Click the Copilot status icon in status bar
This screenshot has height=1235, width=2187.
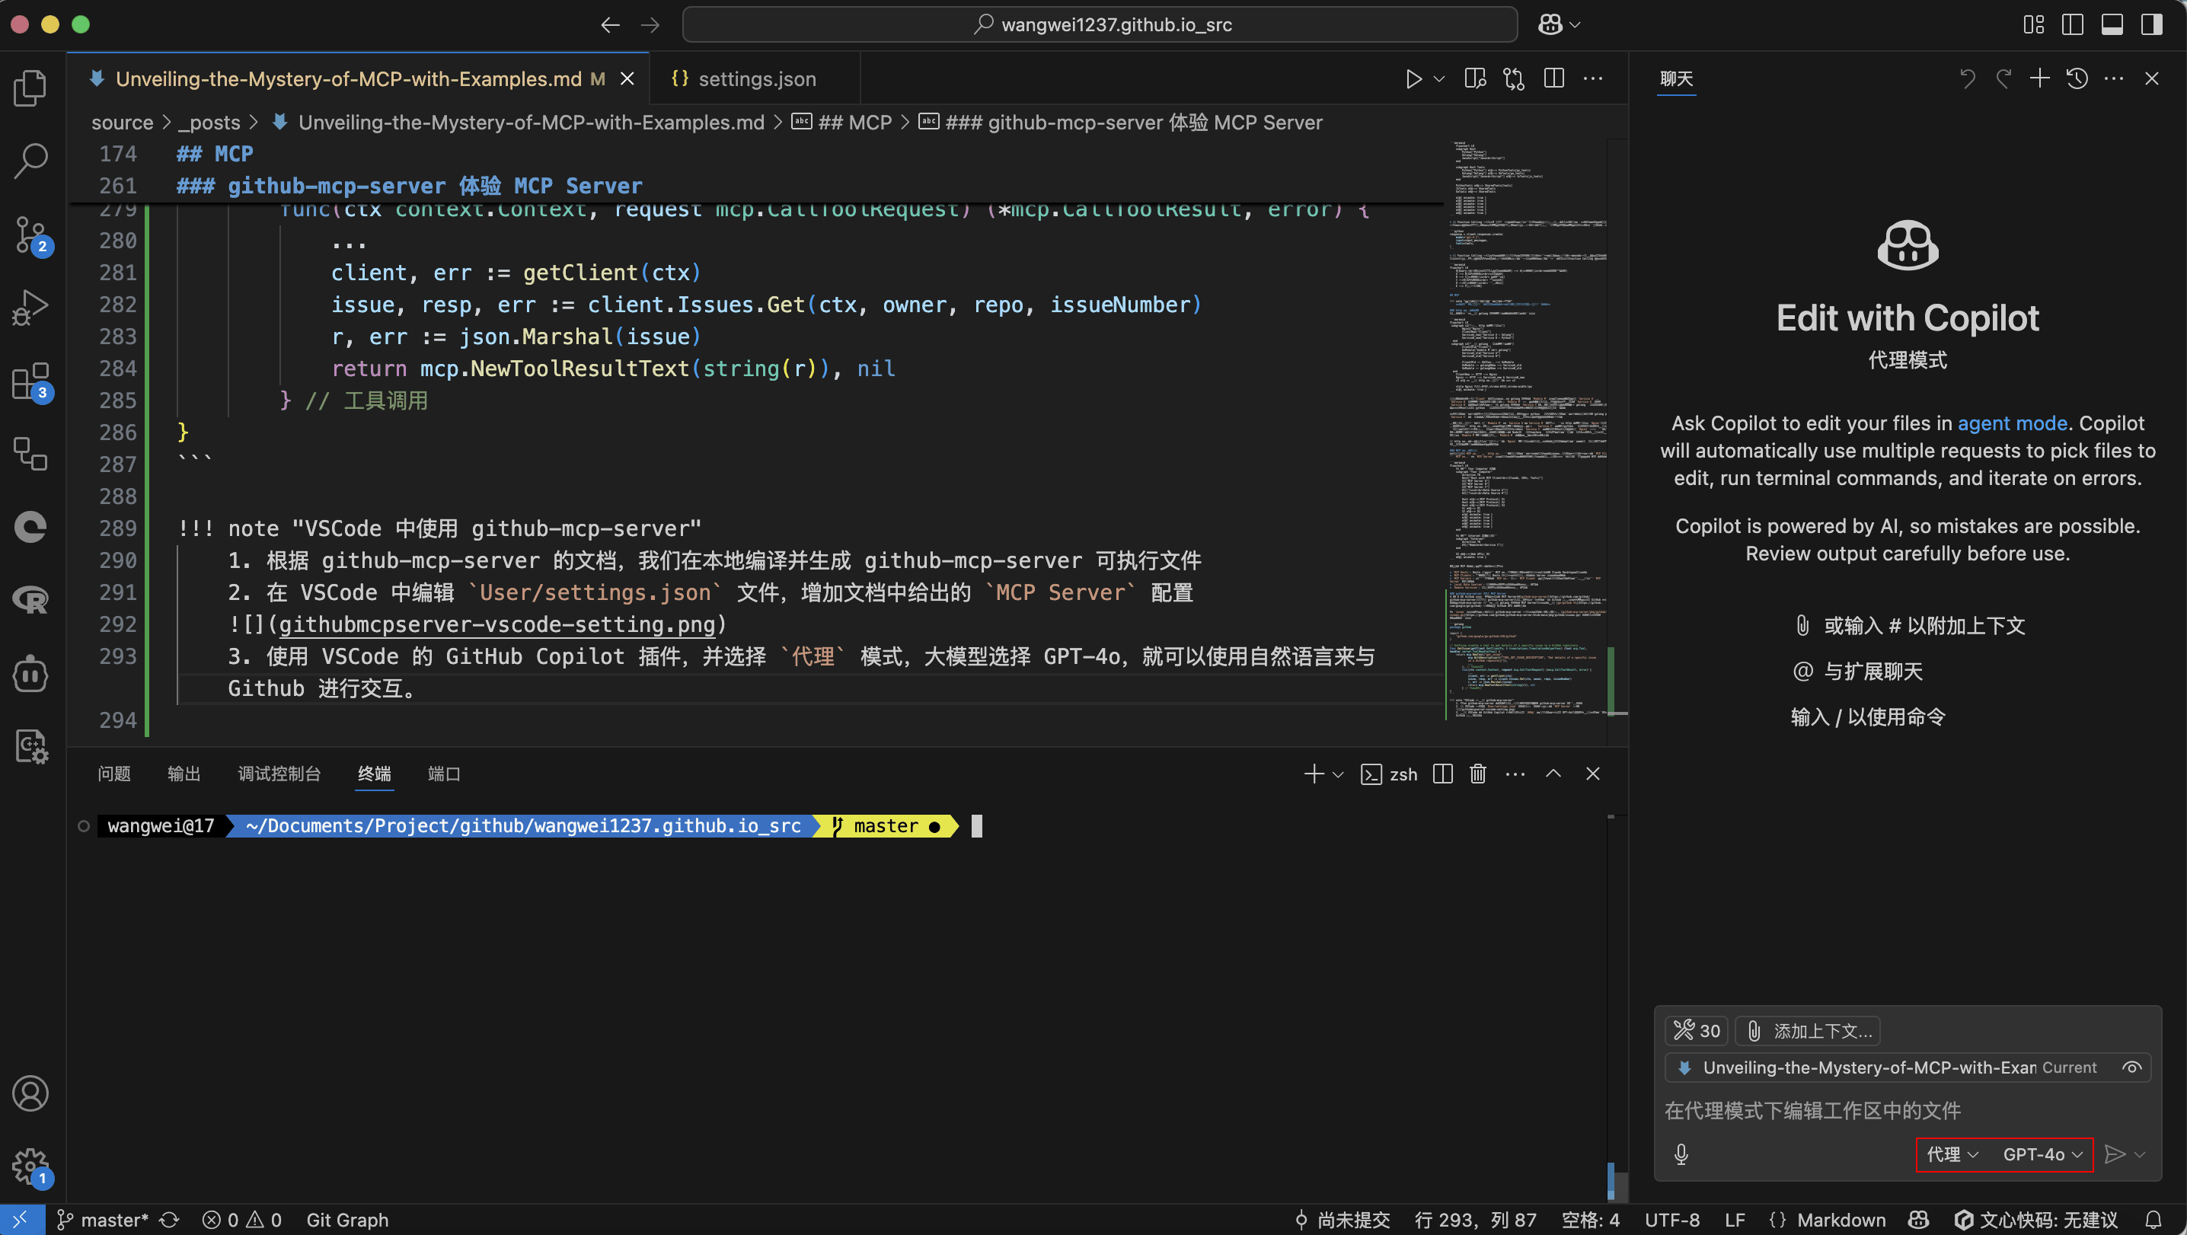pyautogui.click(x=1919, y=1221)
